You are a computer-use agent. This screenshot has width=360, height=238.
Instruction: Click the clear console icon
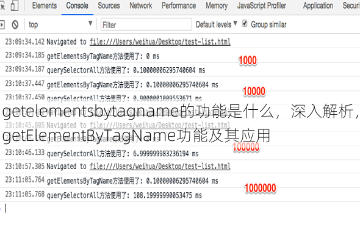coord(15,24)
